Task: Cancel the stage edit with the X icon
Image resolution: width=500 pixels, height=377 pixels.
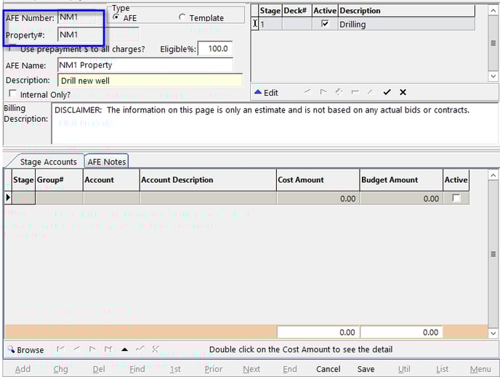Action: [x=403, y=92]
